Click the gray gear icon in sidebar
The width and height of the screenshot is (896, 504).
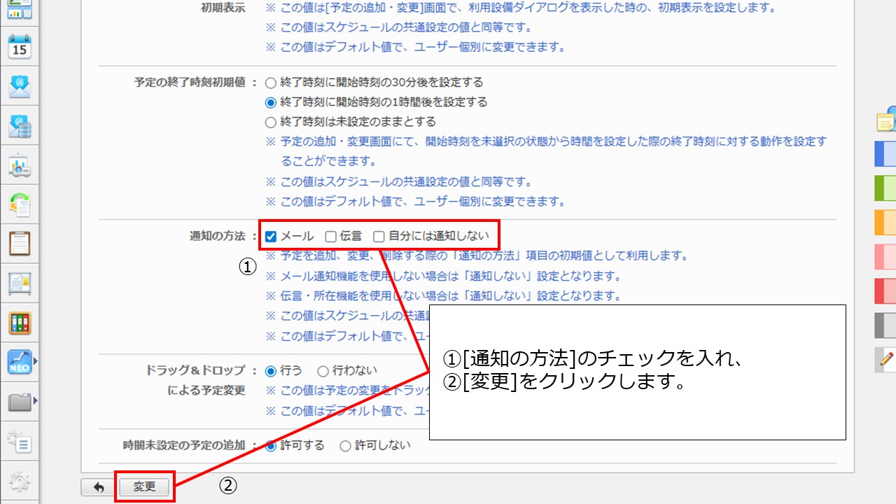[x=20, y=482]
